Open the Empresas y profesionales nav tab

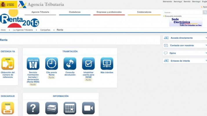pos(109,12)
